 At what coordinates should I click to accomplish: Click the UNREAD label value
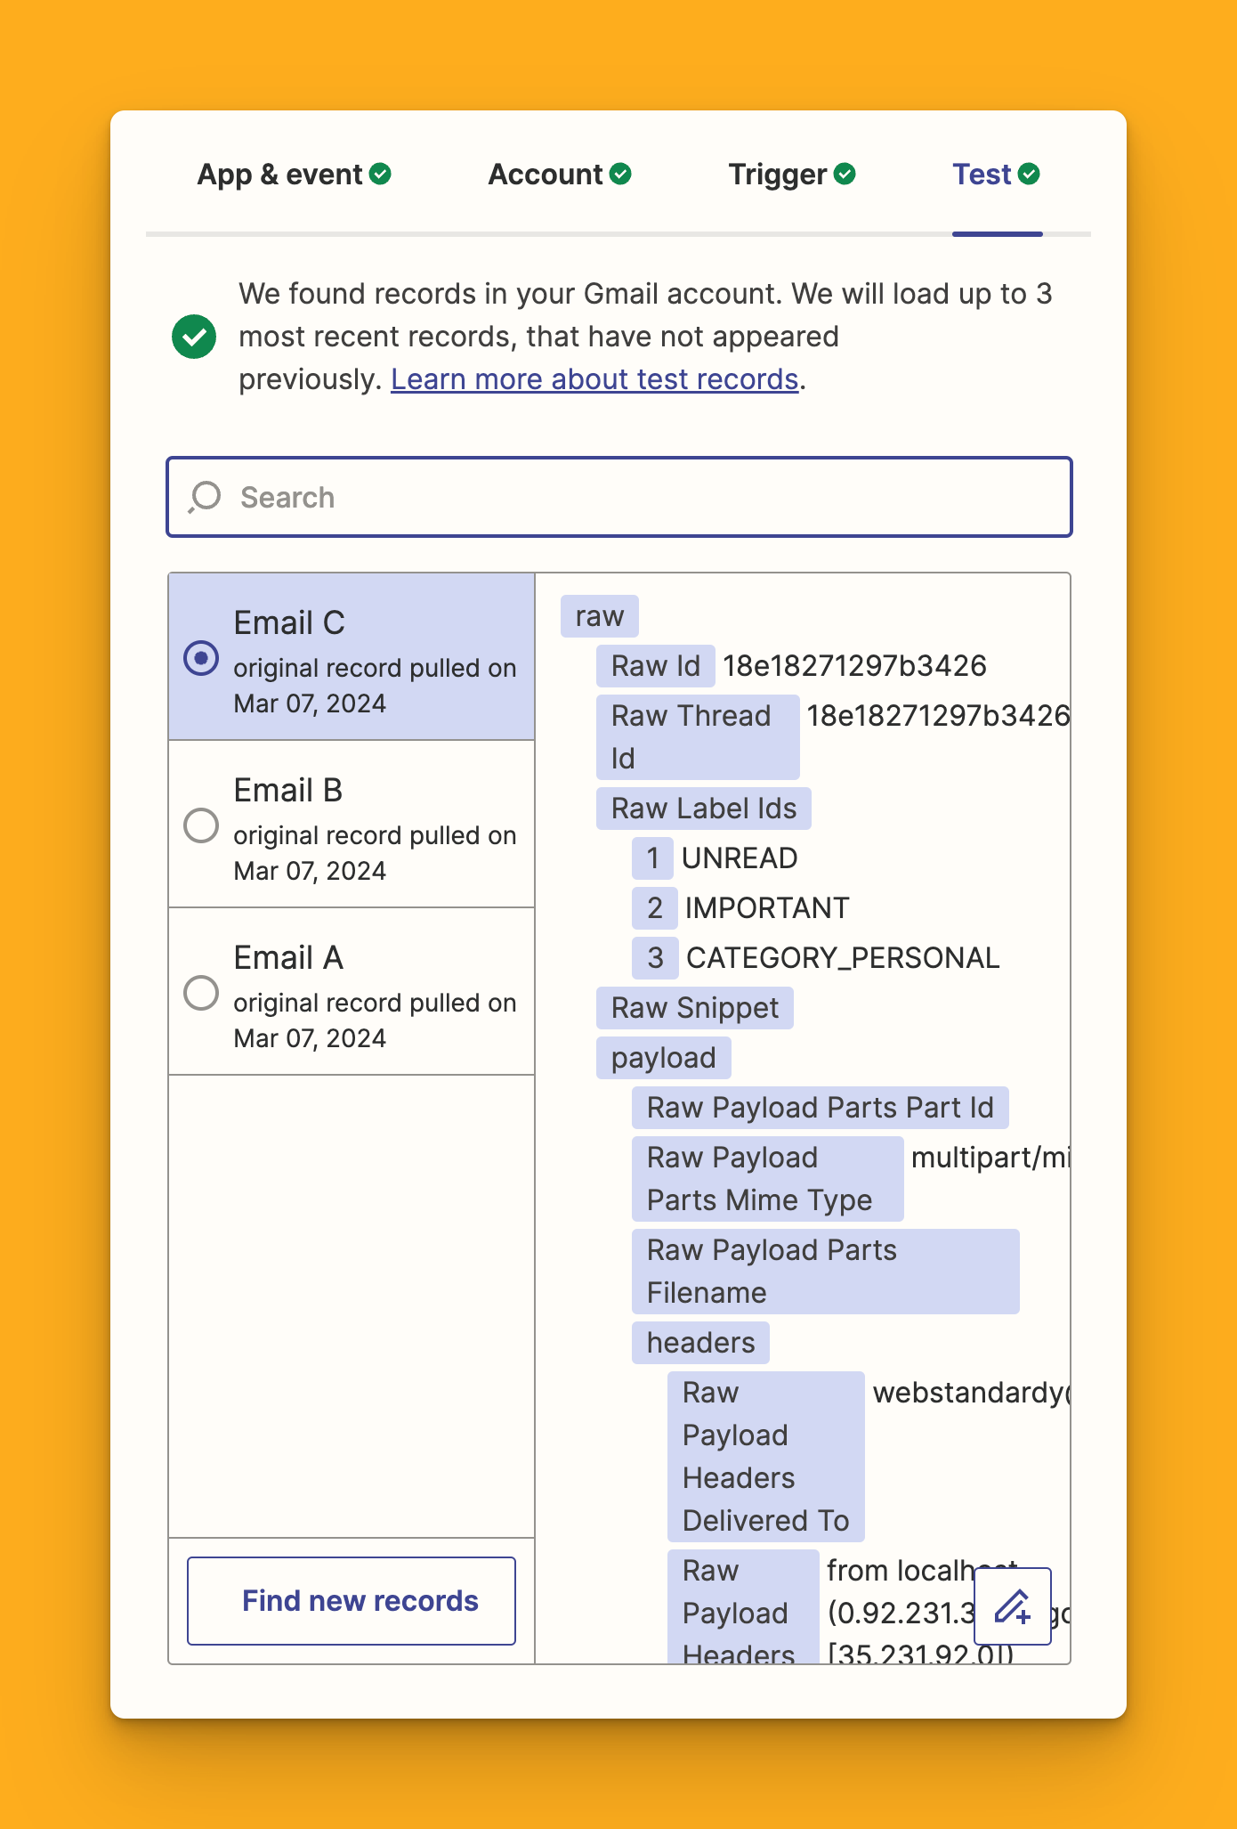(740, 858)
